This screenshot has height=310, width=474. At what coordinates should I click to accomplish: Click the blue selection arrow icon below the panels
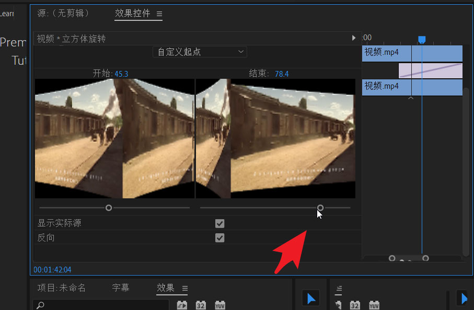click(310, 297)
